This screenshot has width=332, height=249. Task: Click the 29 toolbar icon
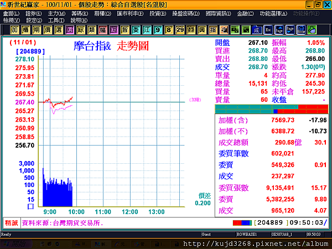click(x=180, y=30)
